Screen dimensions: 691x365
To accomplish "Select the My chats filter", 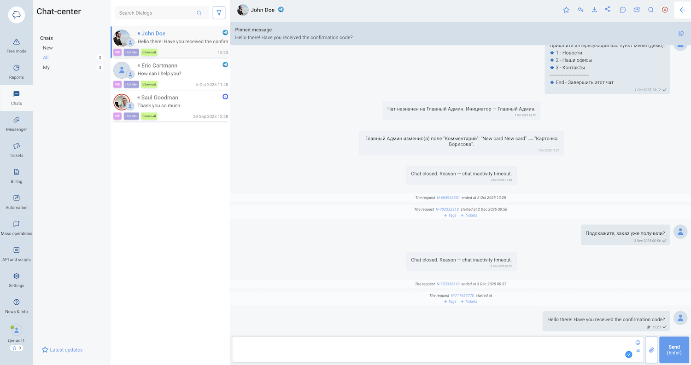I will [x=46, y=67].
